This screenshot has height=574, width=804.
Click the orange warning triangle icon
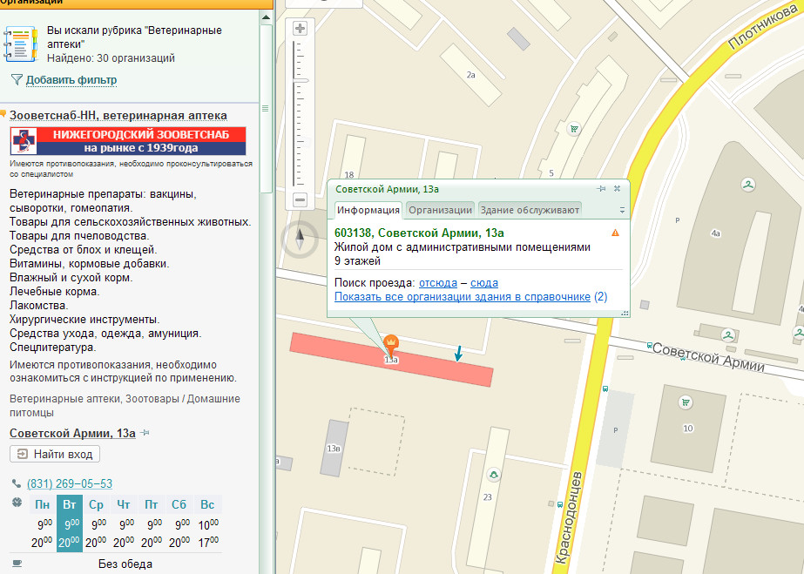tap(615, 233)
